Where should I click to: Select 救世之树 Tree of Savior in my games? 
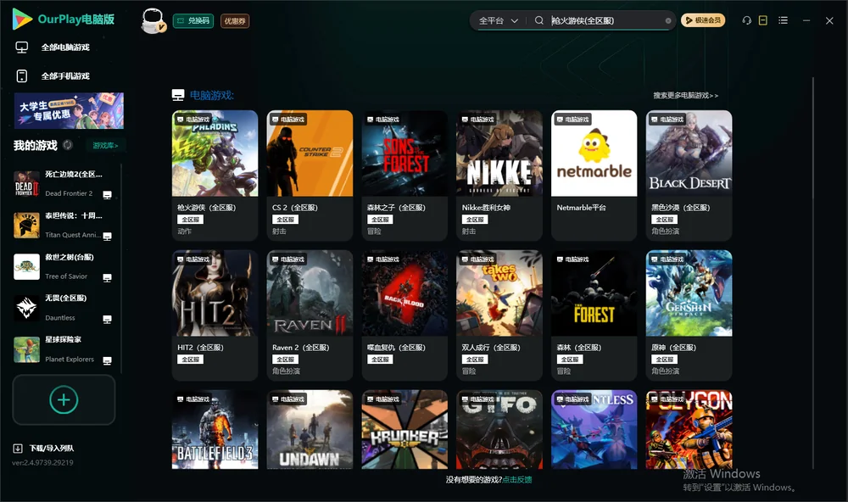coord(65,266)
